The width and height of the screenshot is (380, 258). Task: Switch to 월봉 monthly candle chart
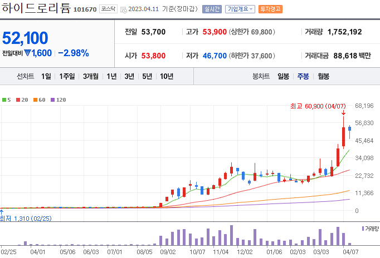[324, 76]
